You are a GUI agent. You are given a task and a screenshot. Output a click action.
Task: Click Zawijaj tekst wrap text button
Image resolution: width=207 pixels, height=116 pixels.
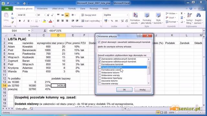pos(89,15)
